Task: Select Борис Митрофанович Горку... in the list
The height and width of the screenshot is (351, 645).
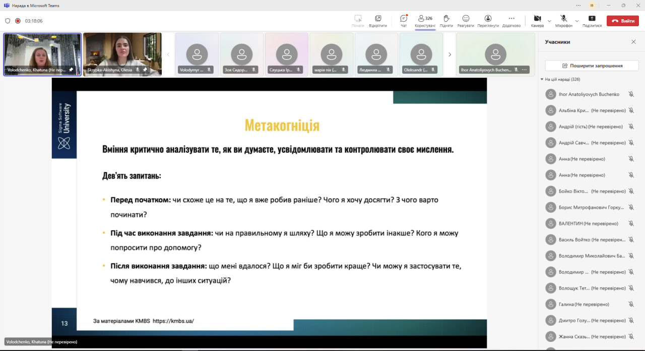Action: pos(589,207)
